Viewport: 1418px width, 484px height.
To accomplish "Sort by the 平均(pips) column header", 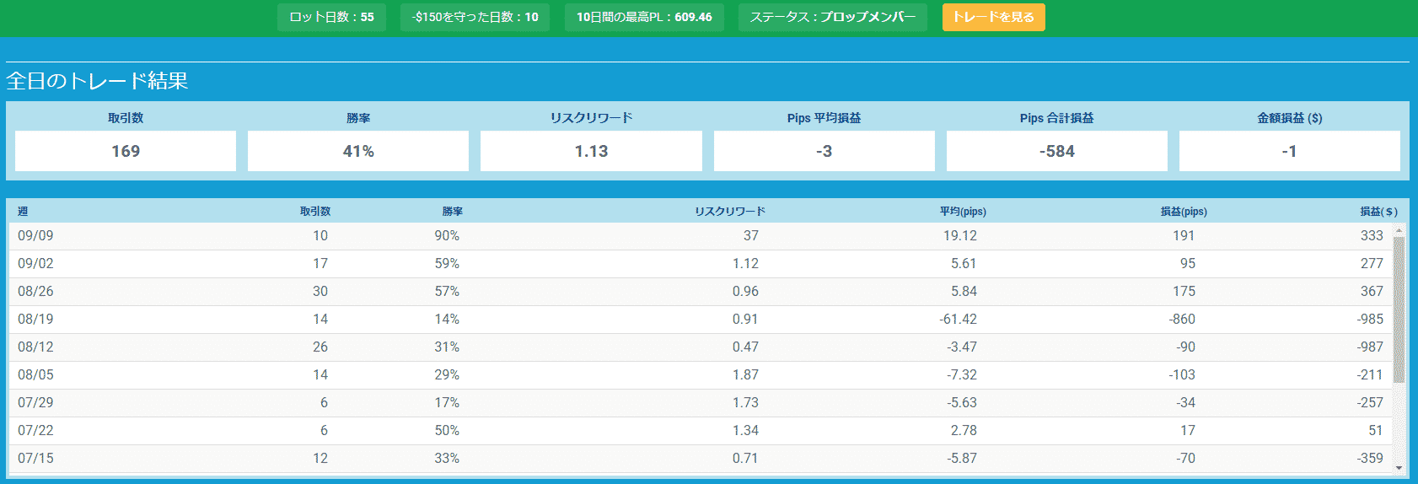I will click(963, 212).
